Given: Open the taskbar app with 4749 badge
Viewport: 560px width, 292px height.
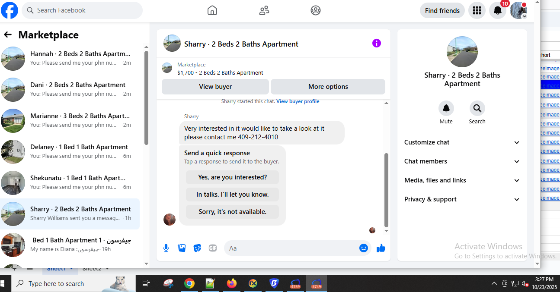Looking at the screenshot, I should pyautogui.click(x=317, y=283).
